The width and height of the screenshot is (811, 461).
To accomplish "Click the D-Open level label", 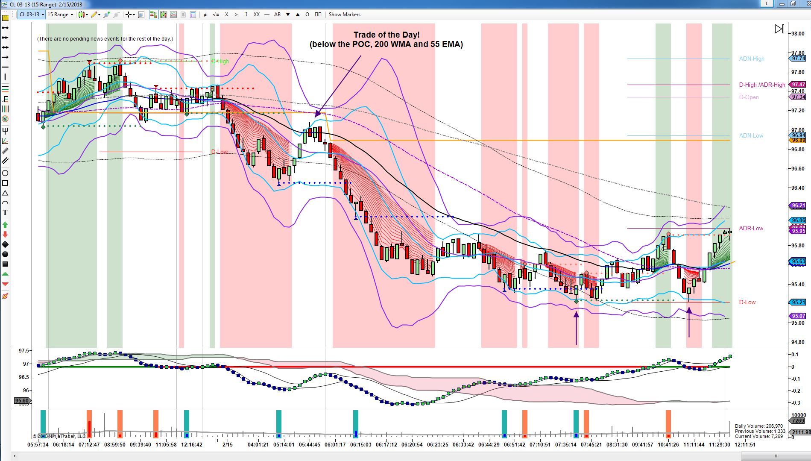I will [749, 97].
